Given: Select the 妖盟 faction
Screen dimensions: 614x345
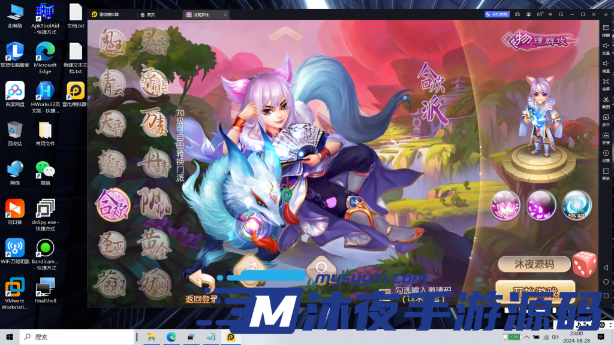Looking at the screenshot, I should click(x=154, y=285).
